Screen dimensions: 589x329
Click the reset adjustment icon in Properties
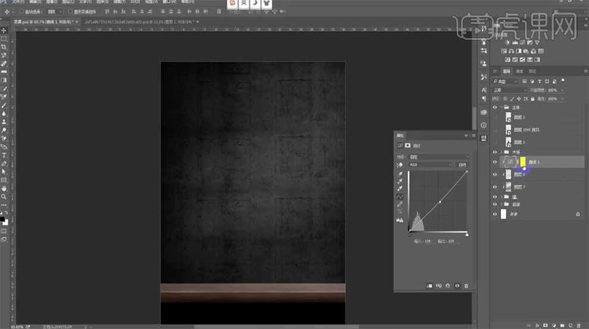point(448,286)
